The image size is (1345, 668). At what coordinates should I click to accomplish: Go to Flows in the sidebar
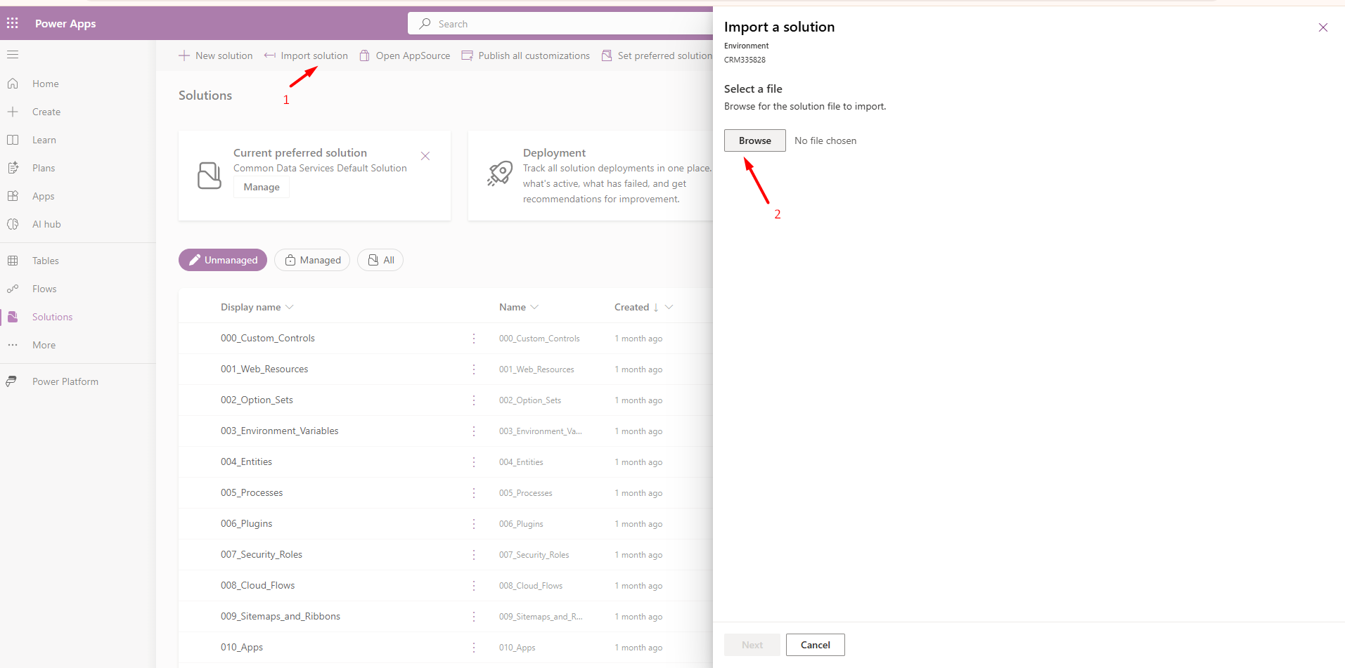tap(44, 289)
